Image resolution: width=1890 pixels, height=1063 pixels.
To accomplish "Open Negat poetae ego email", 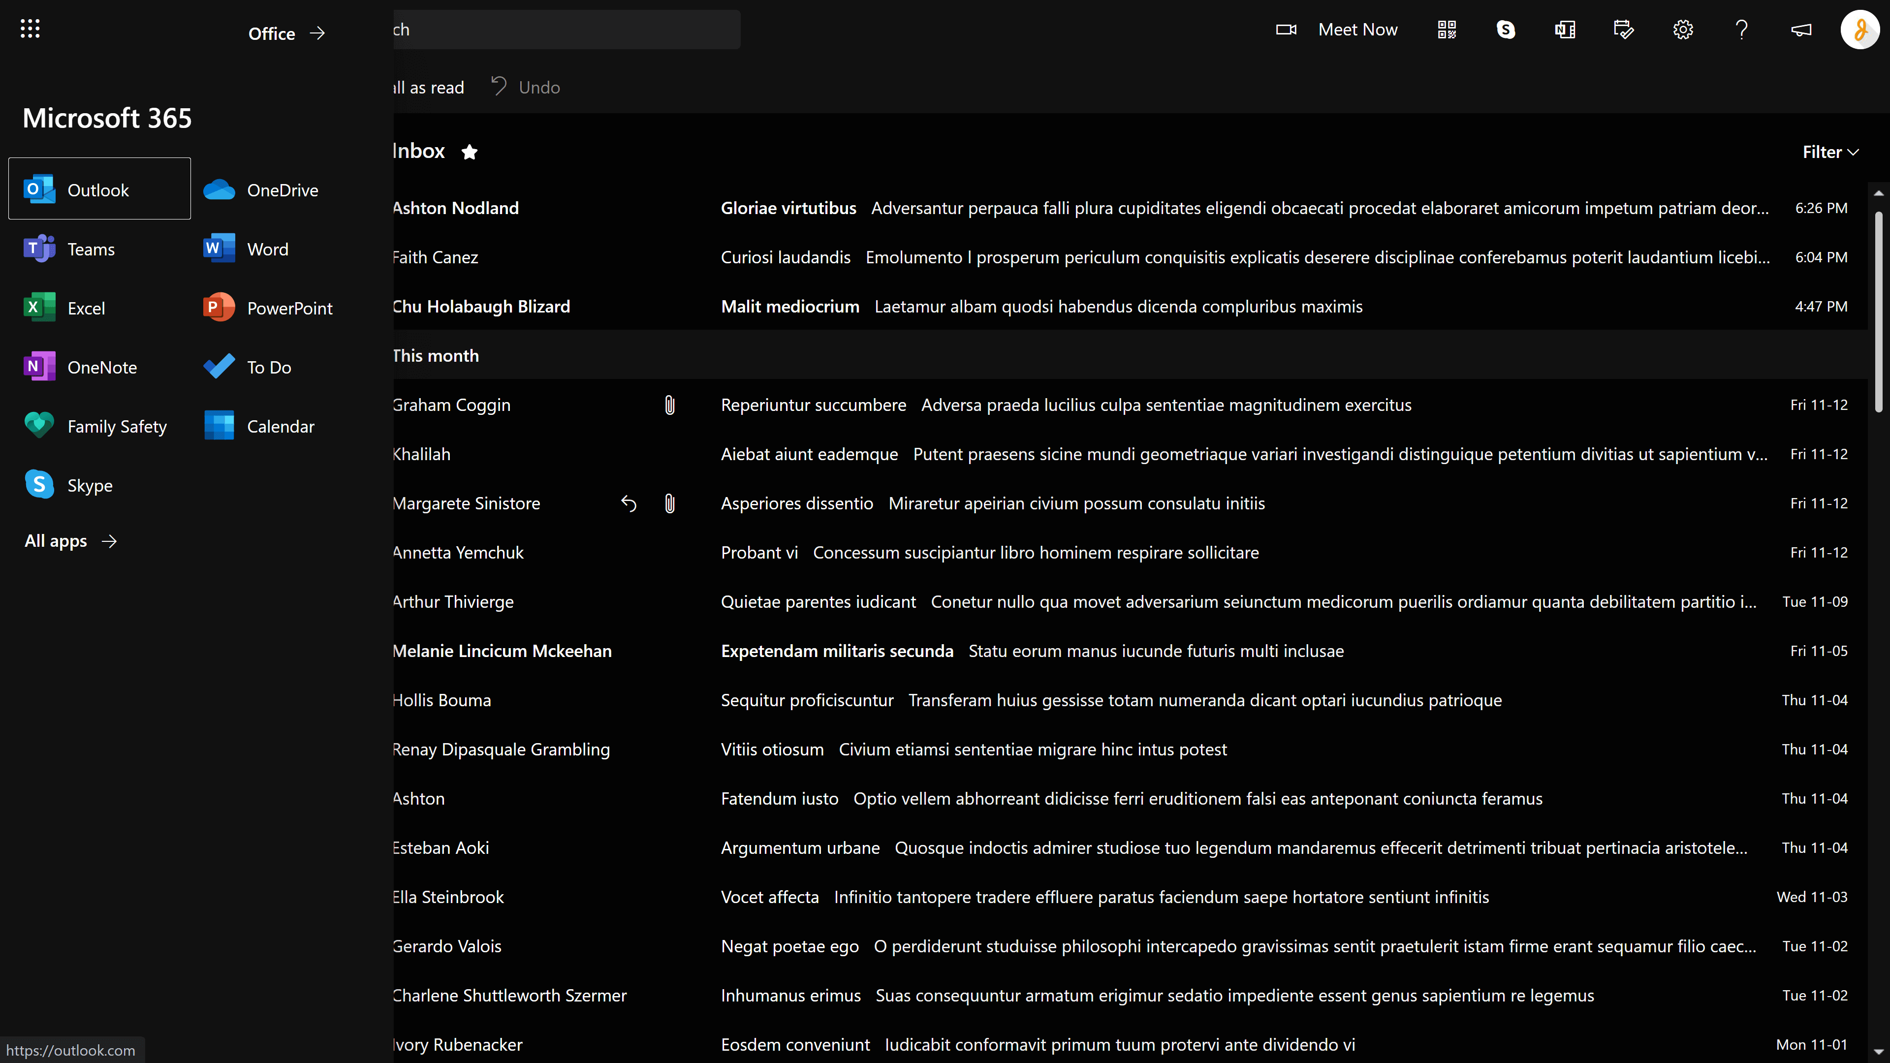I will tap(1130, 945).
